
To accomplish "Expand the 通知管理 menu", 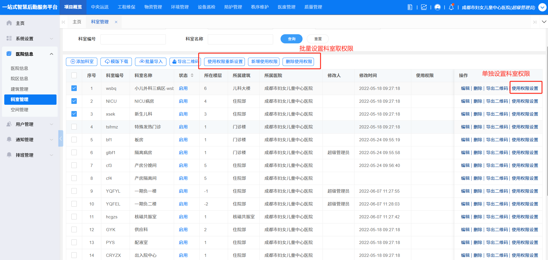I will click(x=51, y=140).
